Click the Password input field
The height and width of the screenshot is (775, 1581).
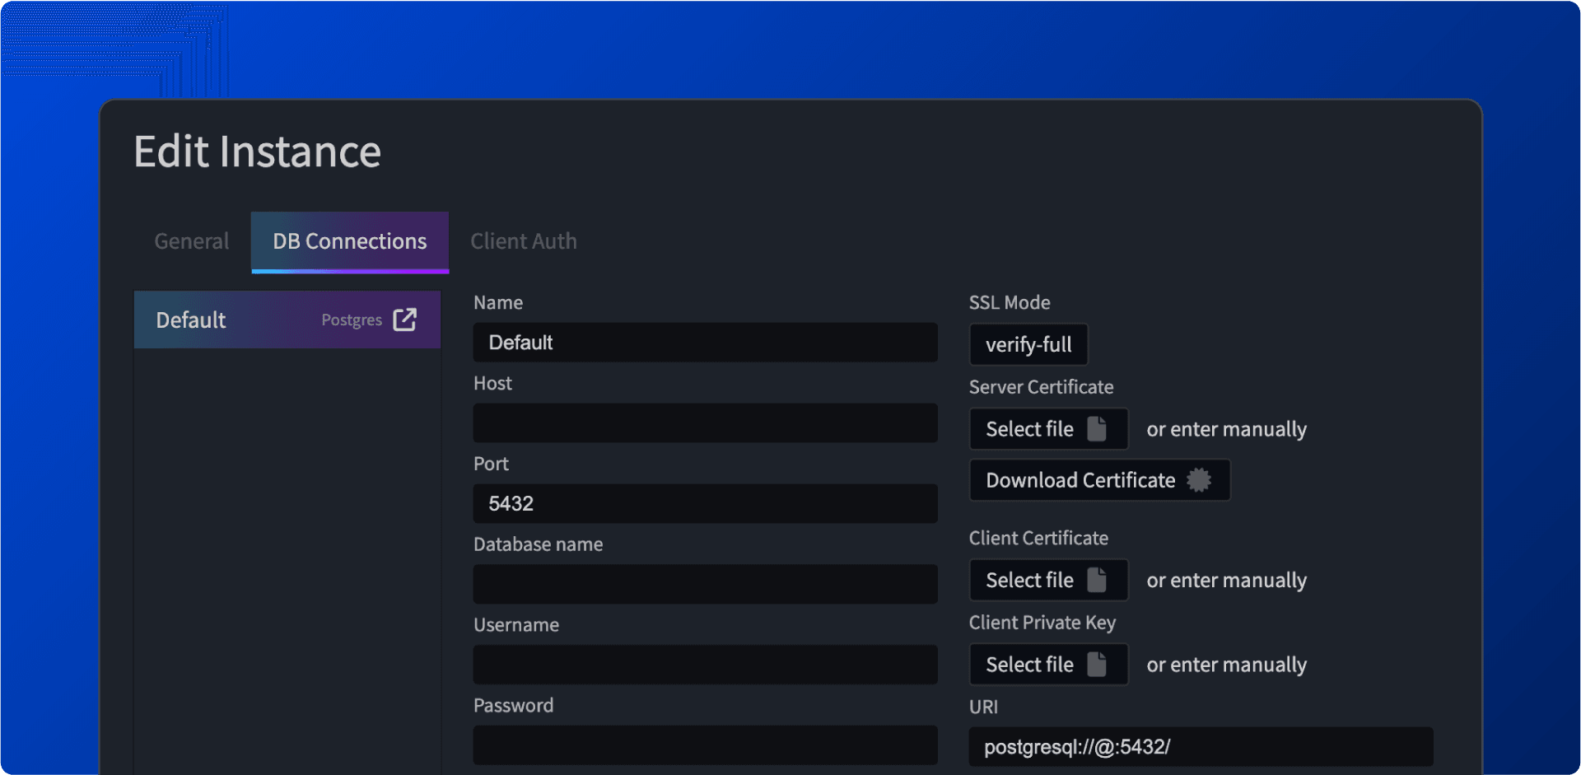click(705, 745)
